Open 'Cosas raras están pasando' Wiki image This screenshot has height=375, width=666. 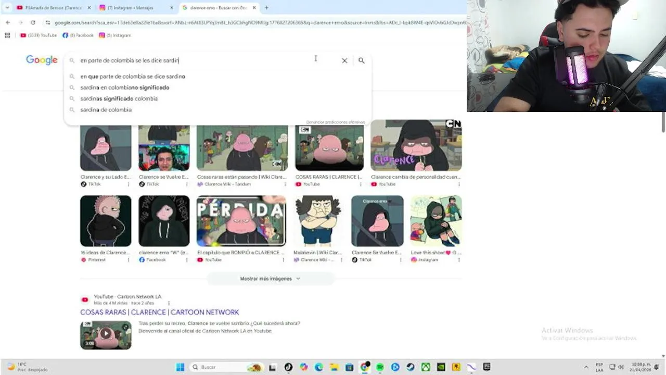coord(242,148)
